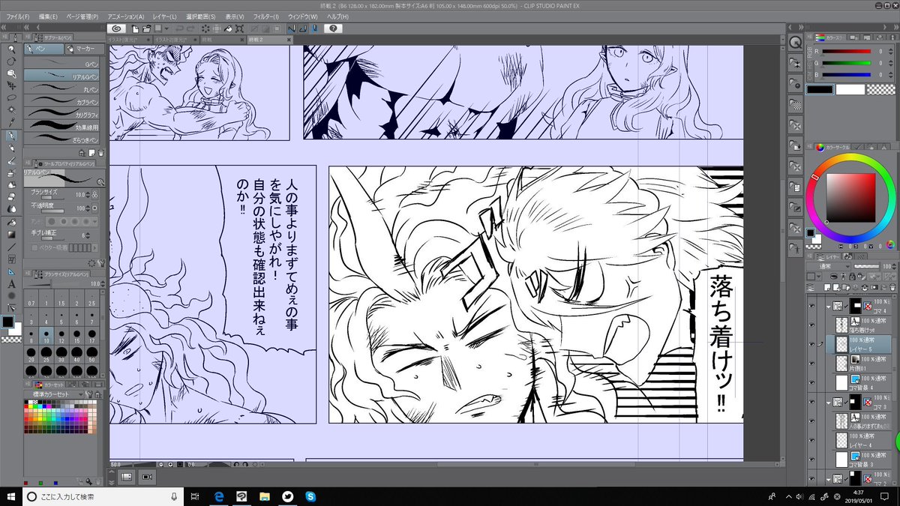This screenshot has width=900, height=506.
Task: Adjust the brush size stepper arrows
Action: (x=88, y=194)
